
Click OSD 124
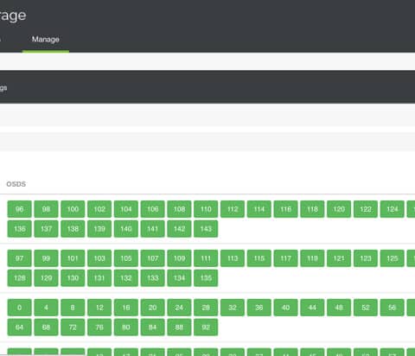393,209
